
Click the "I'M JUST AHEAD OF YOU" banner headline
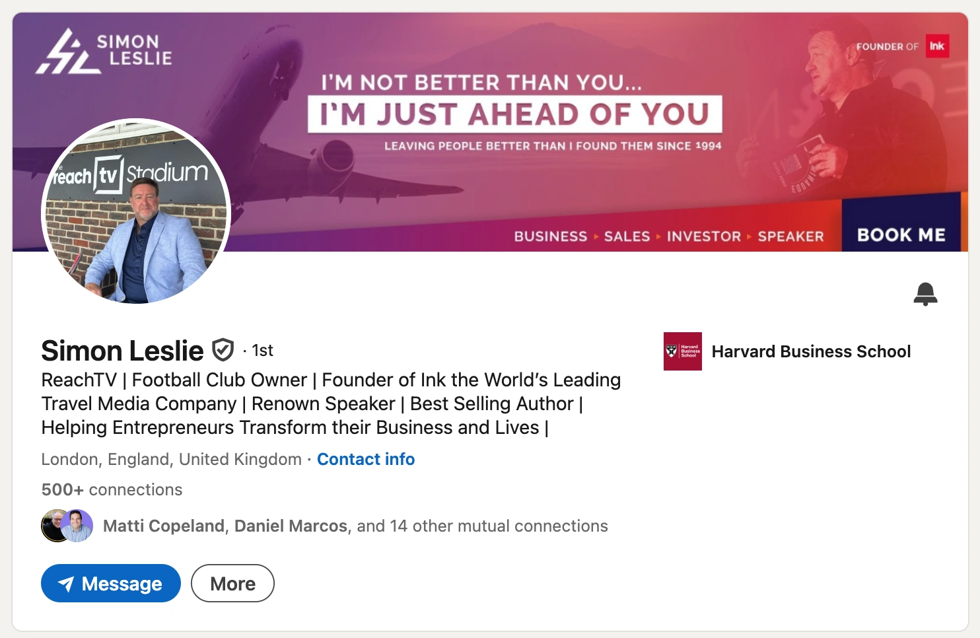tap(514, 114)
